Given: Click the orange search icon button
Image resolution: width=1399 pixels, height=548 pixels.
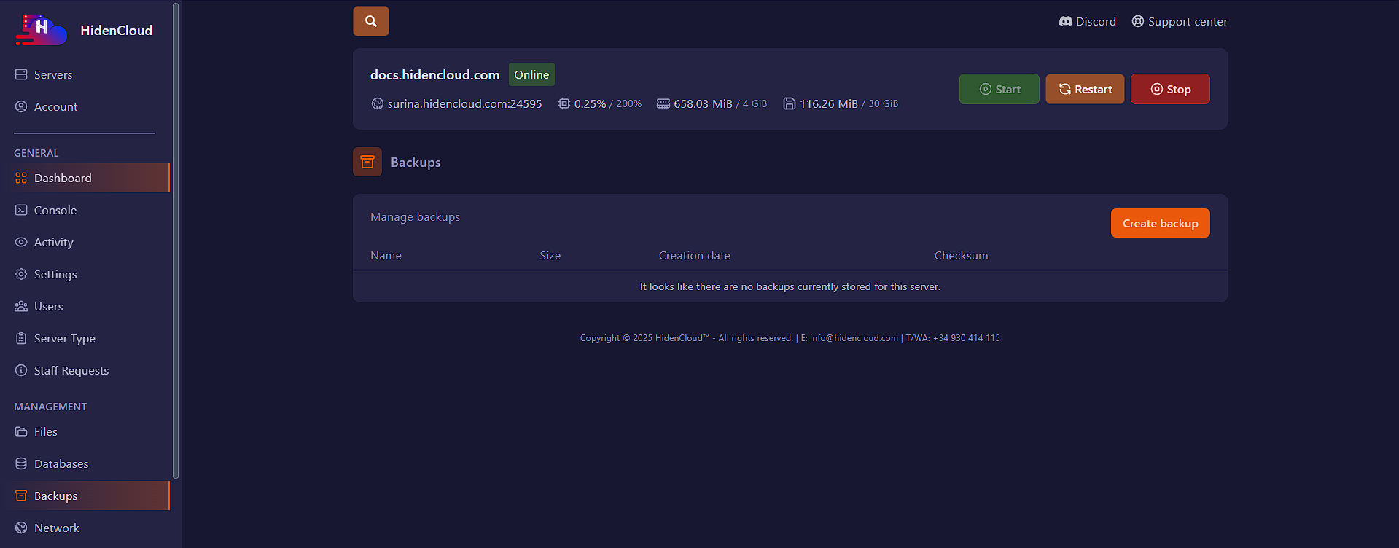Looking at the screenshot, I should [x=370, y=21].
